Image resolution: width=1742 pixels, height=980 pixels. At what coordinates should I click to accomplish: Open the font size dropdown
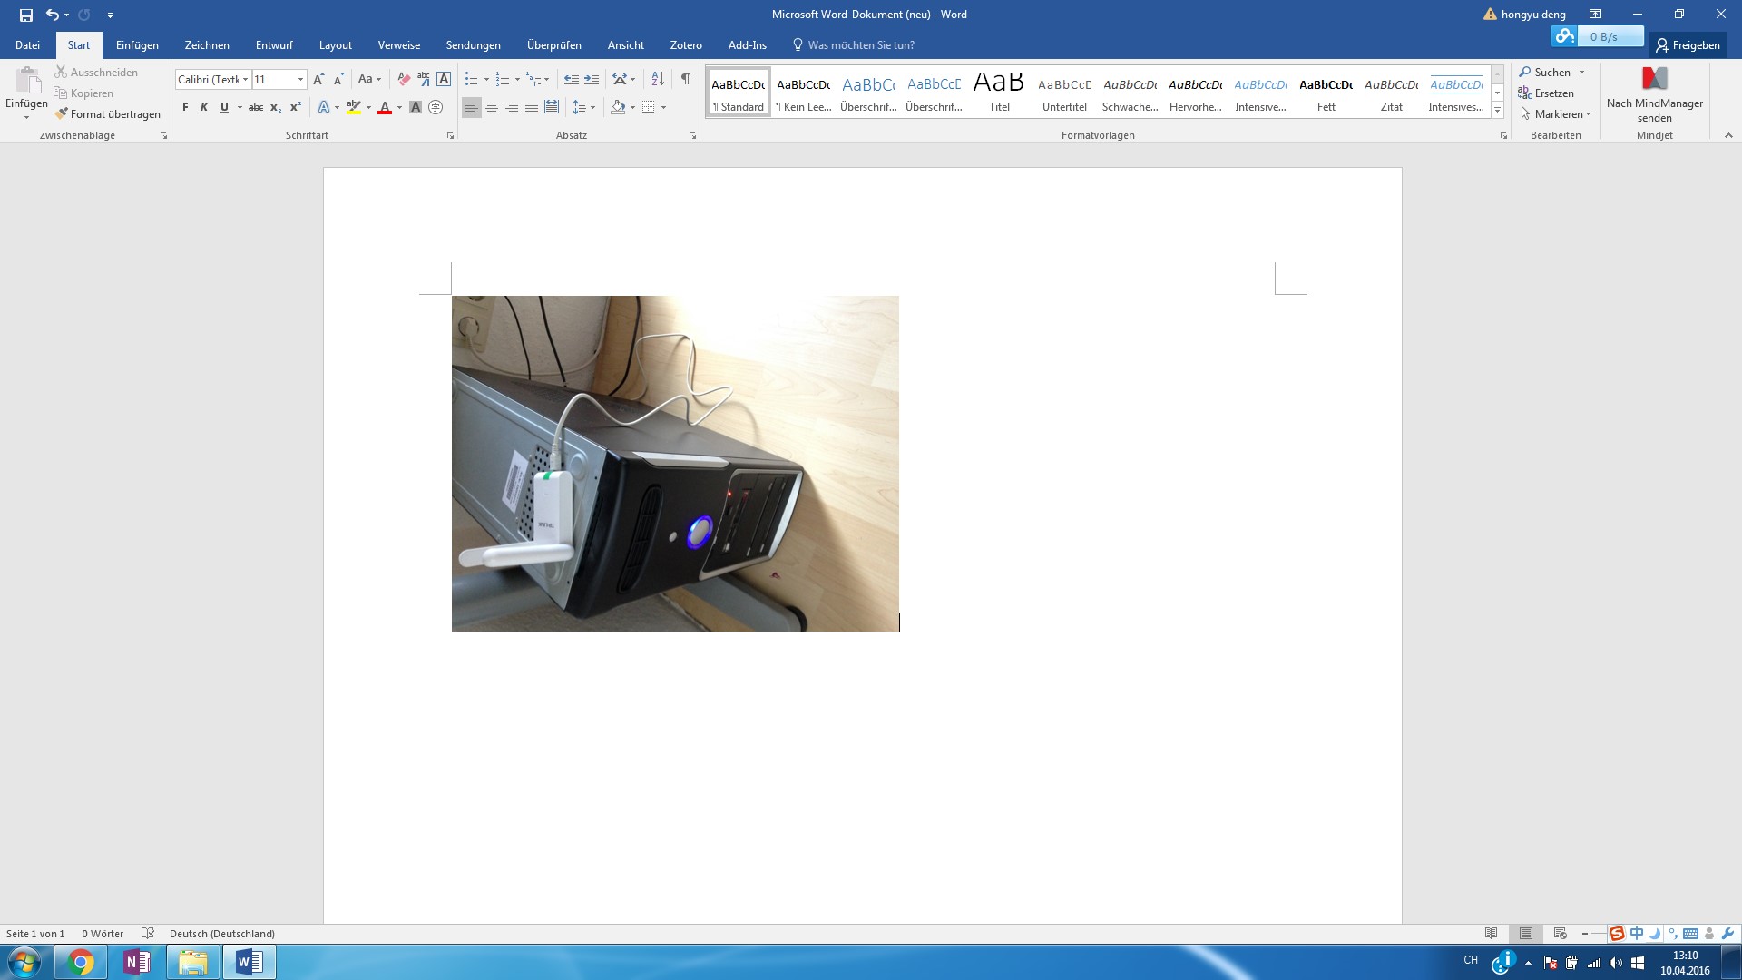pos(300,80)
